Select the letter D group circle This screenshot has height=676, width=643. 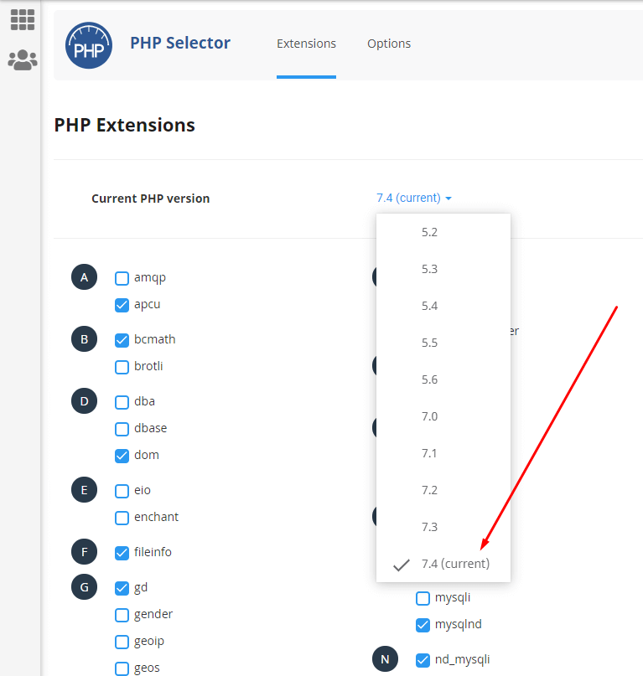coord(84,400)
